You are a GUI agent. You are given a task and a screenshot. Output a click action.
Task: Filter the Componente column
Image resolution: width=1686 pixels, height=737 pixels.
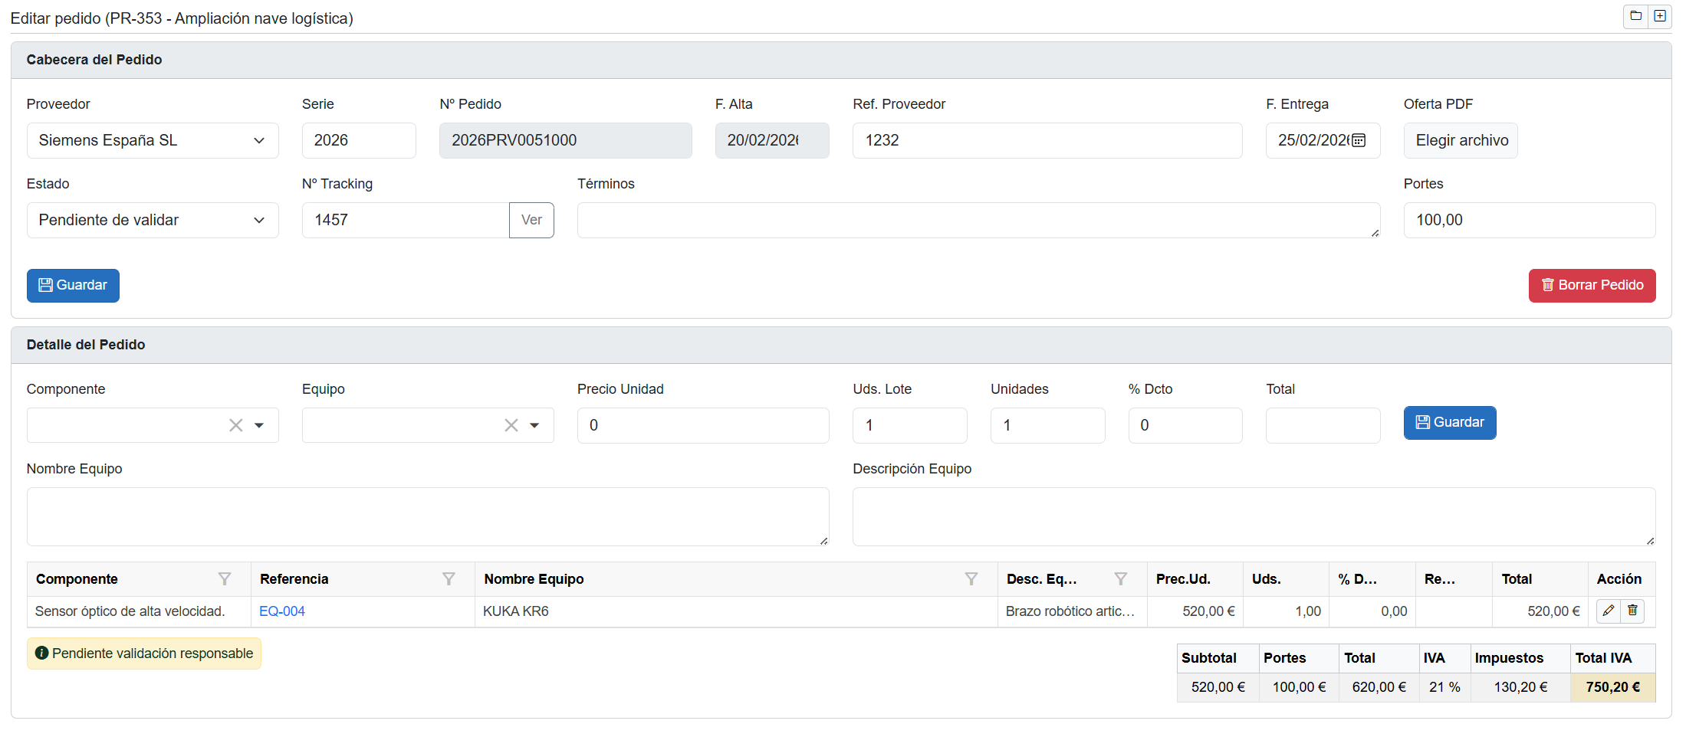coord(224,579)
